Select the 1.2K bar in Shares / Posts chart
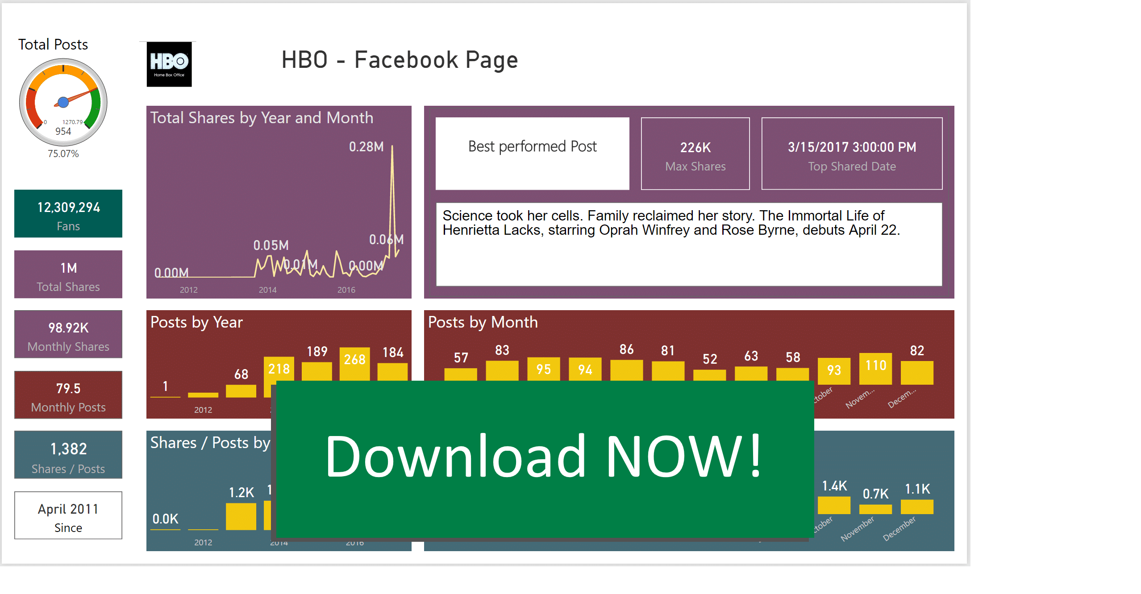Screen dimensions: 1141x594 pos(241,516)
